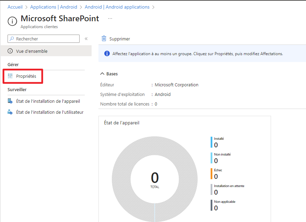This screenshot has height=222, width=306.
Task: Click the Propriétés sliders icon
Action: click(x=10, y=76)
